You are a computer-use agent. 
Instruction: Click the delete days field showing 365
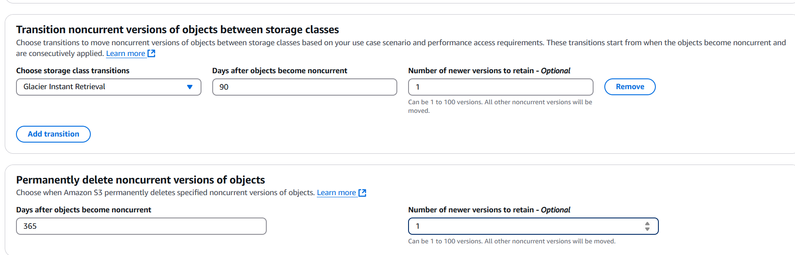coord(141,226)
